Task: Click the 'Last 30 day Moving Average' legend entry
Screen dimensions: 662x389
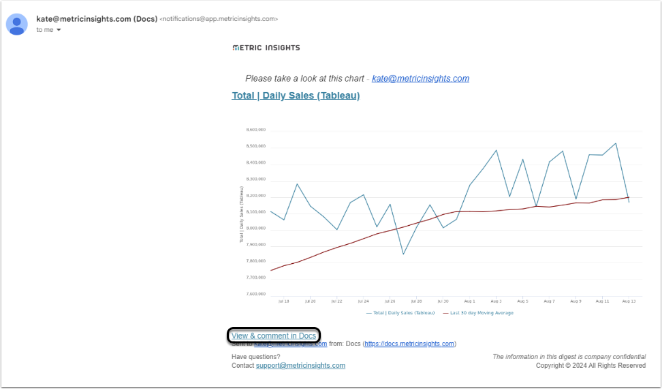Action: click(x=482, y=313)
